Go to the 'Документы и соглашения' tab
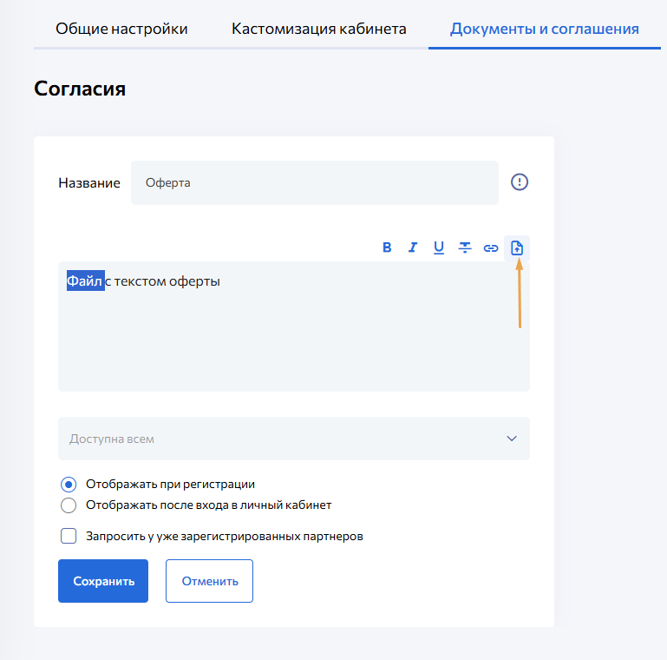Viewport: 667px width, 660px height. (x=545, y=29)
